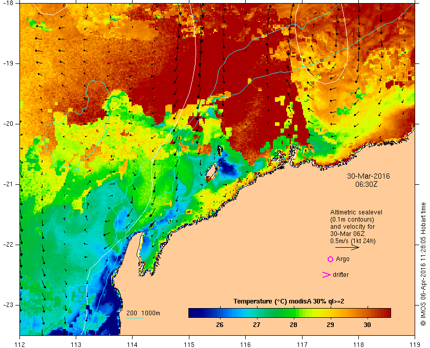Click the dark red end of temperature colorbar
The image size is (430, 348).
(x=387, y=313)
